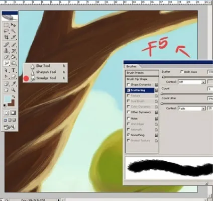
Task: Select the Magic Wand tool
Action: click(13, 31)
